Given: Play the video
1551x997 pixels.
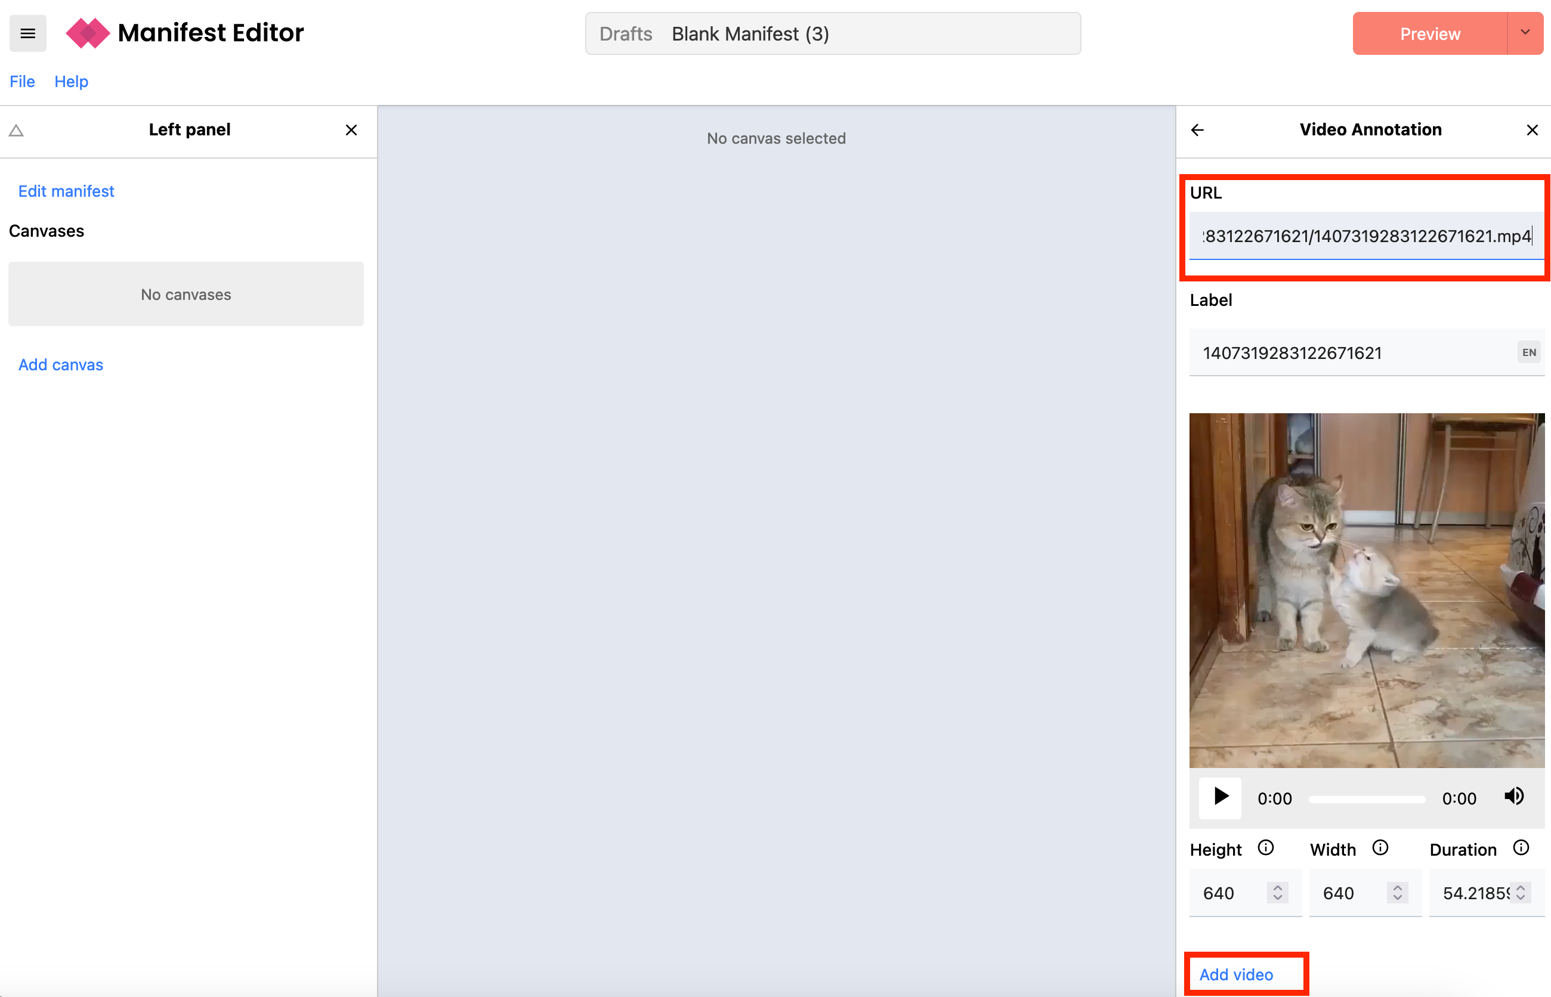Looking at the screenshot, I should coord(1220,797).
